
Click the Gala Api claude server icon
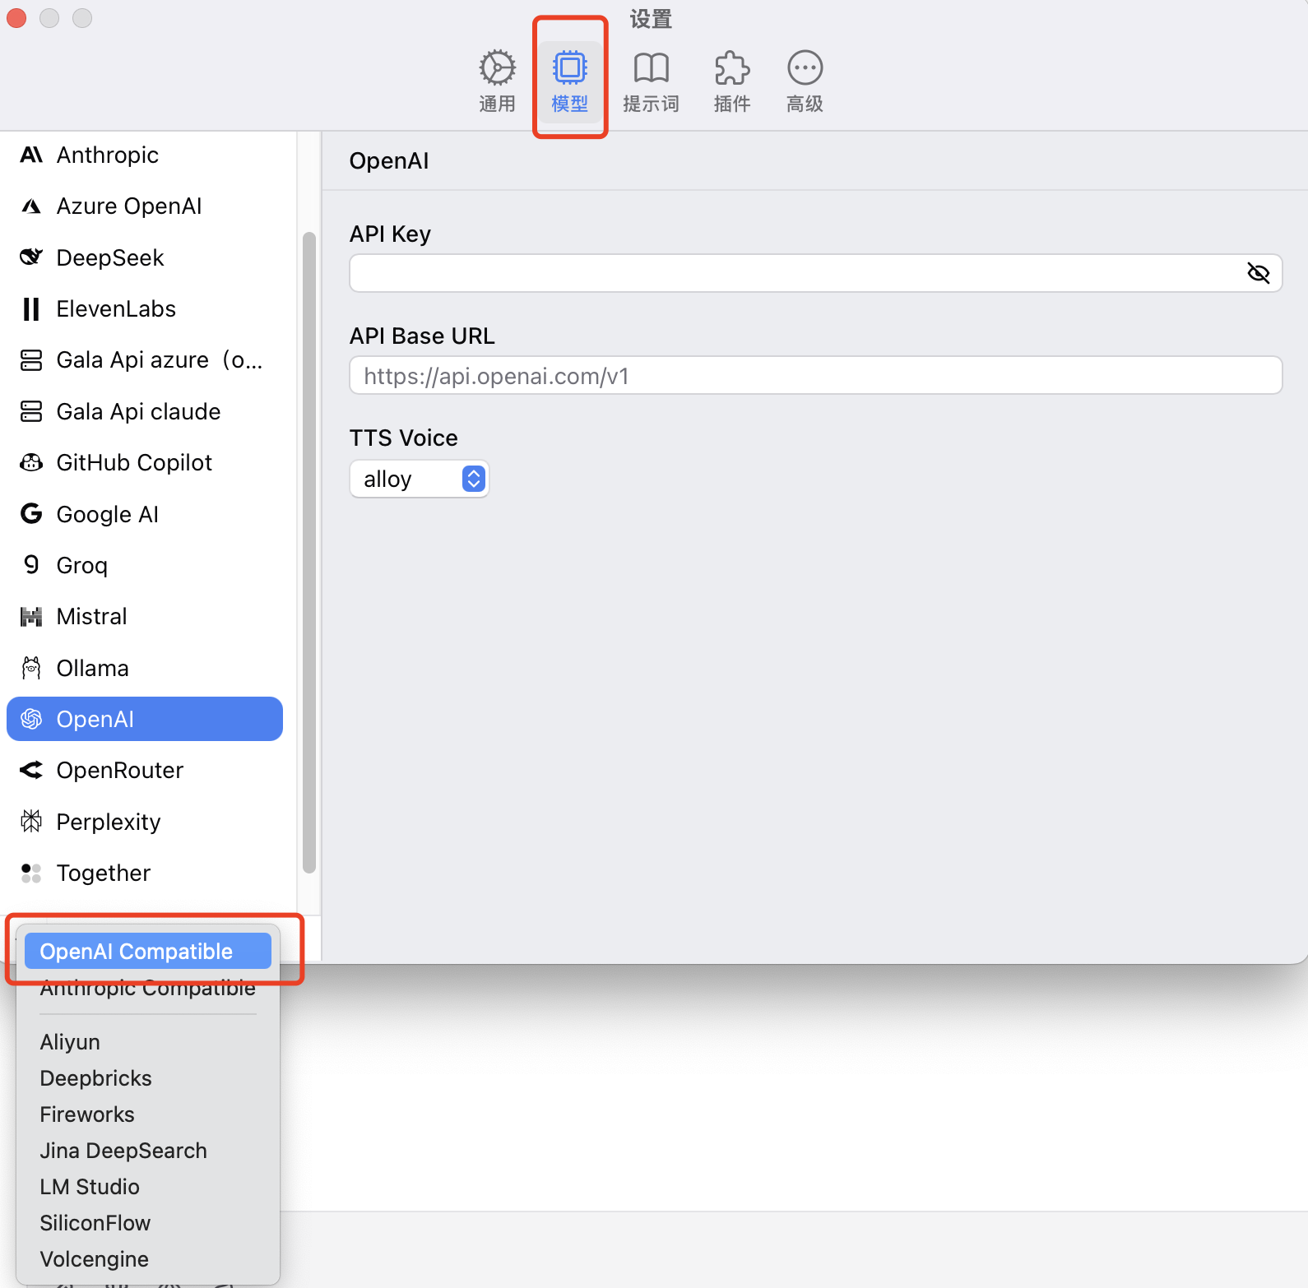coord(31,411)
